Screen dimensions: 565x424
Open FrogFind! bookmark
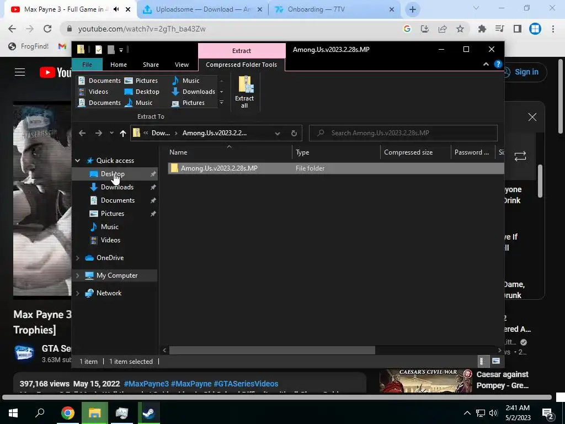pos(29,46)
